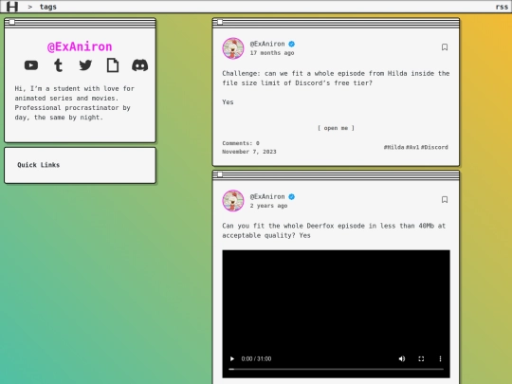The image size is (512, 384).
Task: Open the rss feed link
Action: (x=502, y=7)
